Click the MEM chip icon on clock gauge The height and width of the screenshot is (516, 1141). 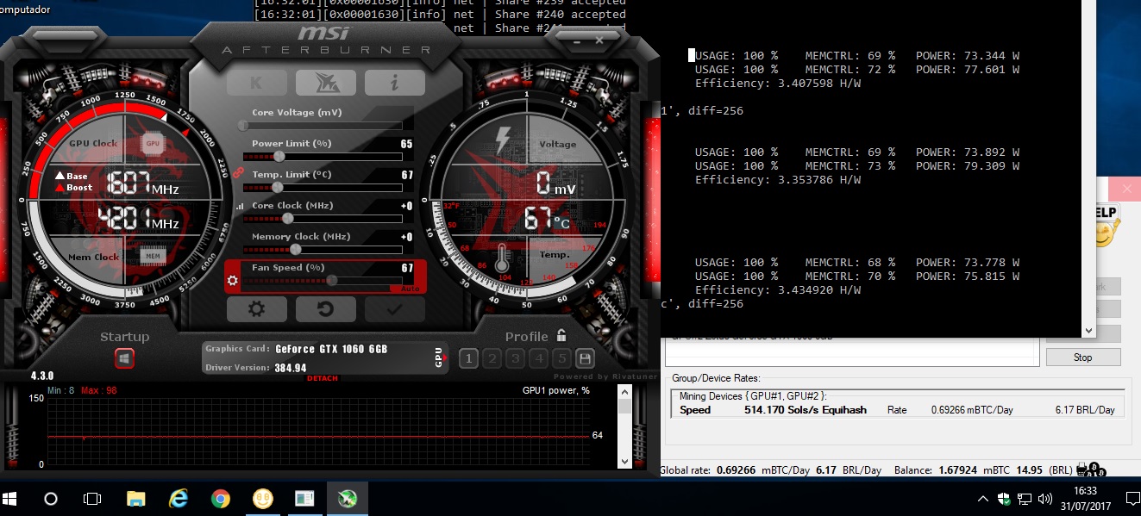click(152, 256)
